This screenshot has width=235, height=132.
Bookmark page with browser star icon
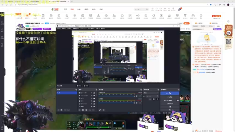[211, 5]
